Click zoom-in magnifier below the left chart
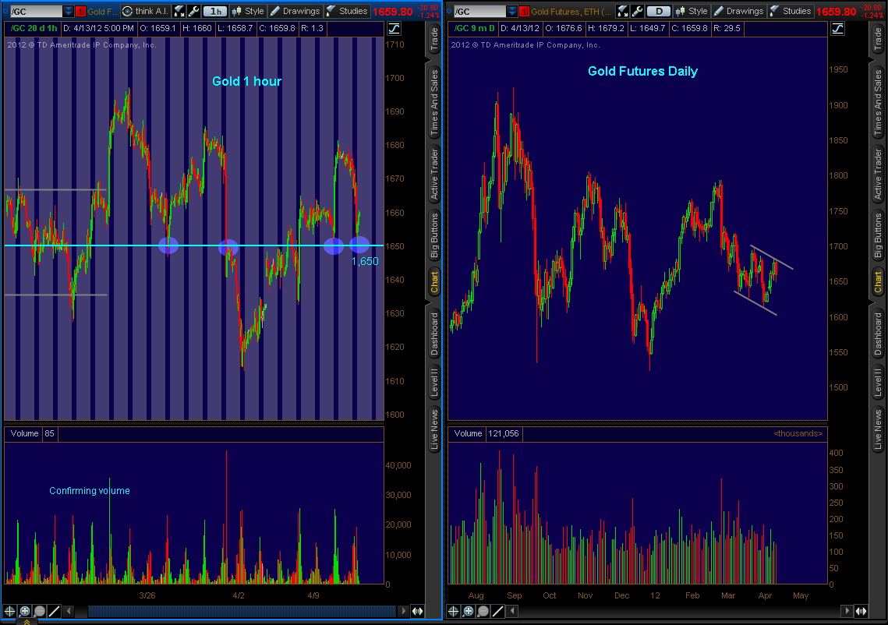Viewport: 888px width, 625px height. tap(24, 612)
